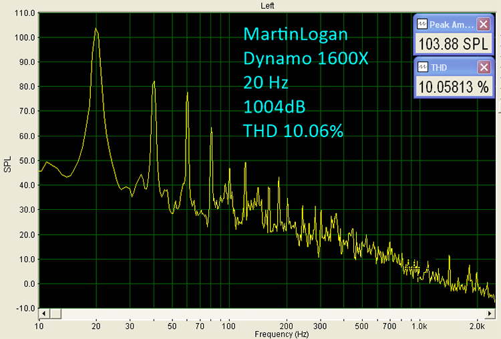Image resolution: width=501 pixels, height=339 pixels.
Task: Click the empty horizontal scrollbar track
Action: point(267,313)
